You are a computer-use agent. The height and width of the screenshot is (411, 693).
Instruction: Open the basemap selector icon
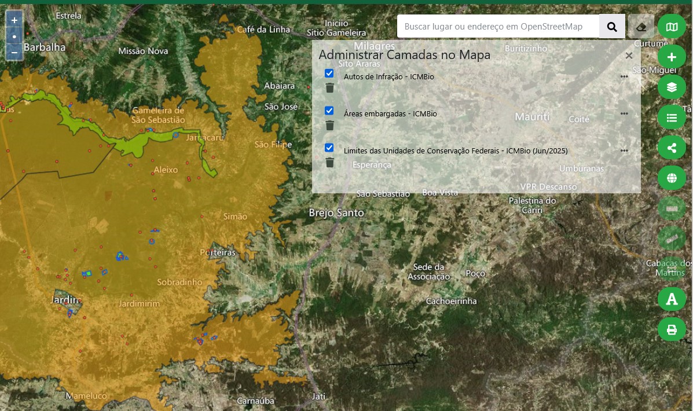[x=672, y=26]
